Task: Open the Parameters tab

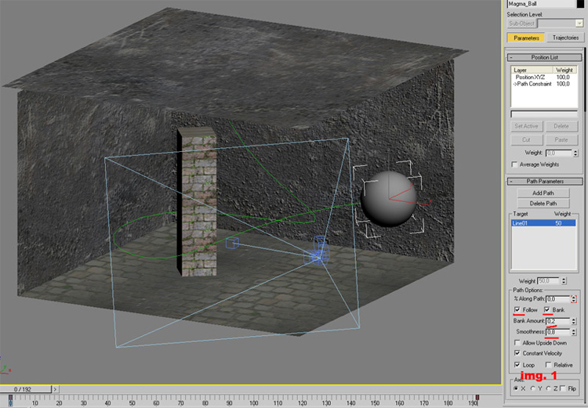Action: 526,38
